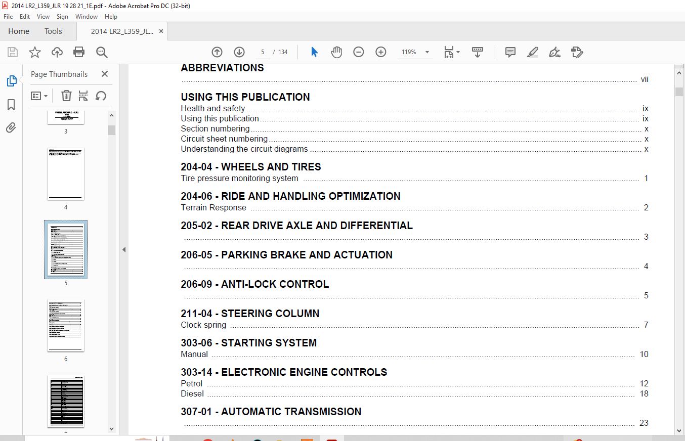This screenshot has height=441, width=685.
Task: Click the print pages icon in thumbnails panel
Action: (x=83, y=96)
